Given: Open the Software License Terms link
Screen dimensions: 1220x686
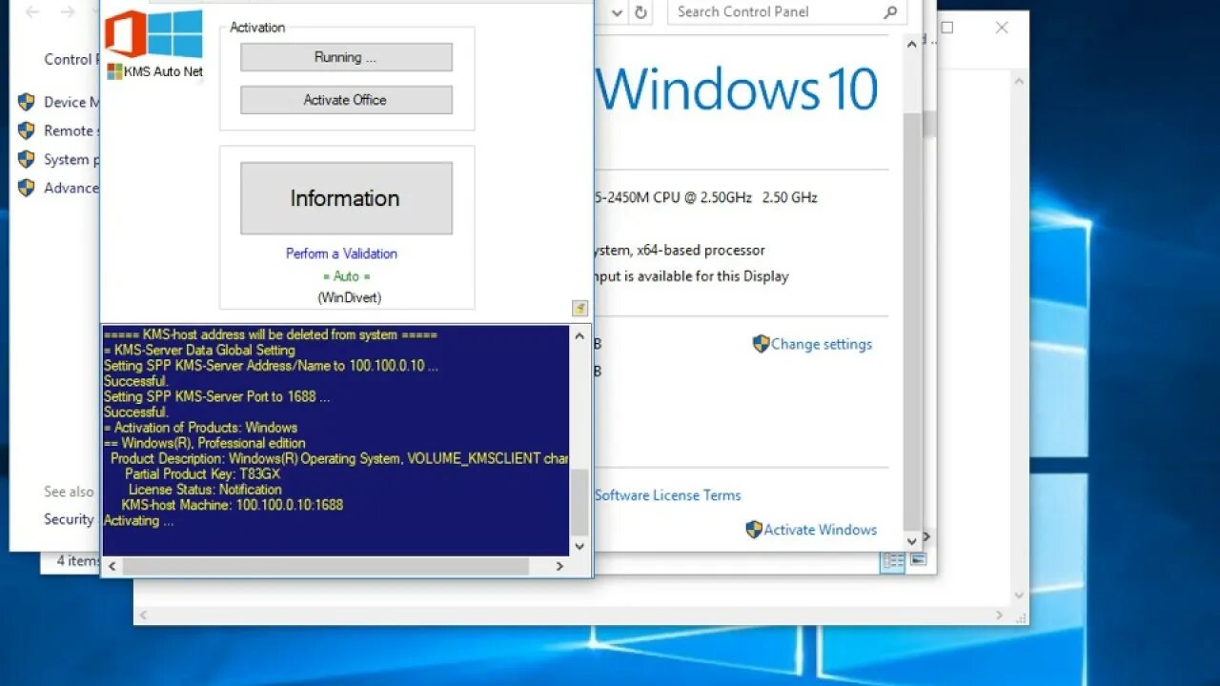Looking at the screenshot, I should pos(667,495).
